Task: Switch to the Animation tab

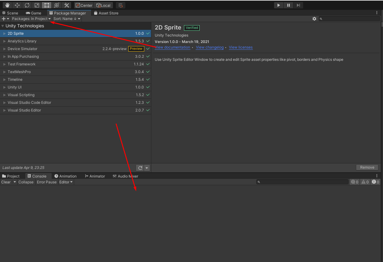Action: 66,176
